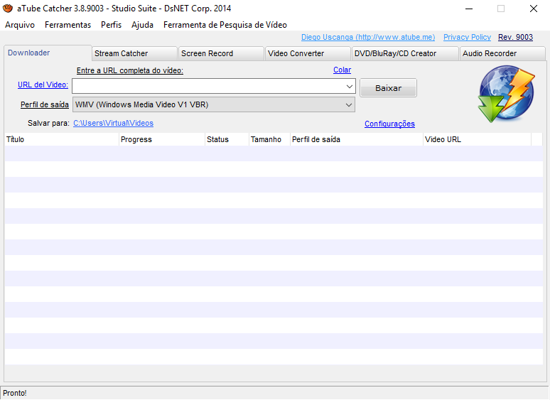Switch to the DVD/BluRay/CD Creator tab
Image resolution: width=550 pixels, height=400 pixels.
pos(405,53)
